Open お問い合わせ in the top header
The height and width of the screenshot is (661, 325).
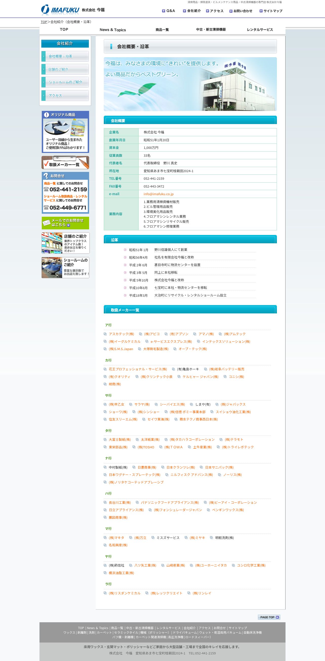coord(241,11)
